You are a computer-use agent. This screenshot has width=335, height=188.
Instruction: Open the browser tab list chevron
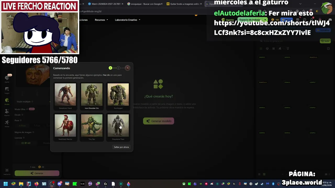300,4
